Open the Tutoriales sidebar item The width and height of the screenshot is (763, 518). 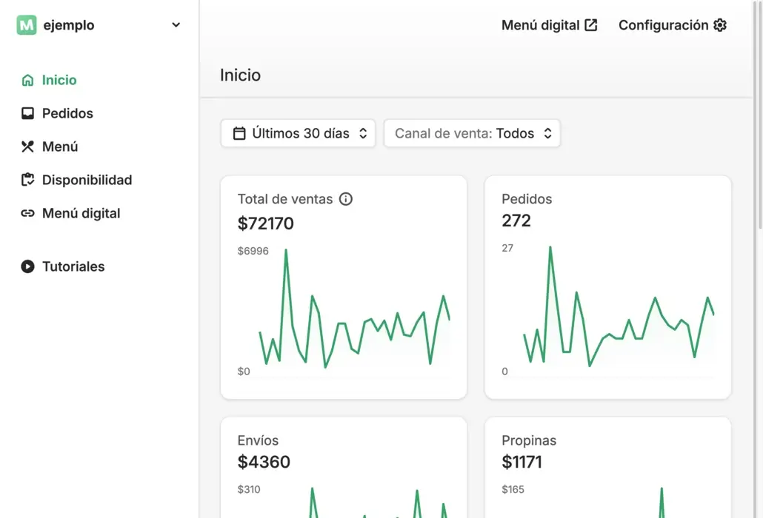(73, 266)
